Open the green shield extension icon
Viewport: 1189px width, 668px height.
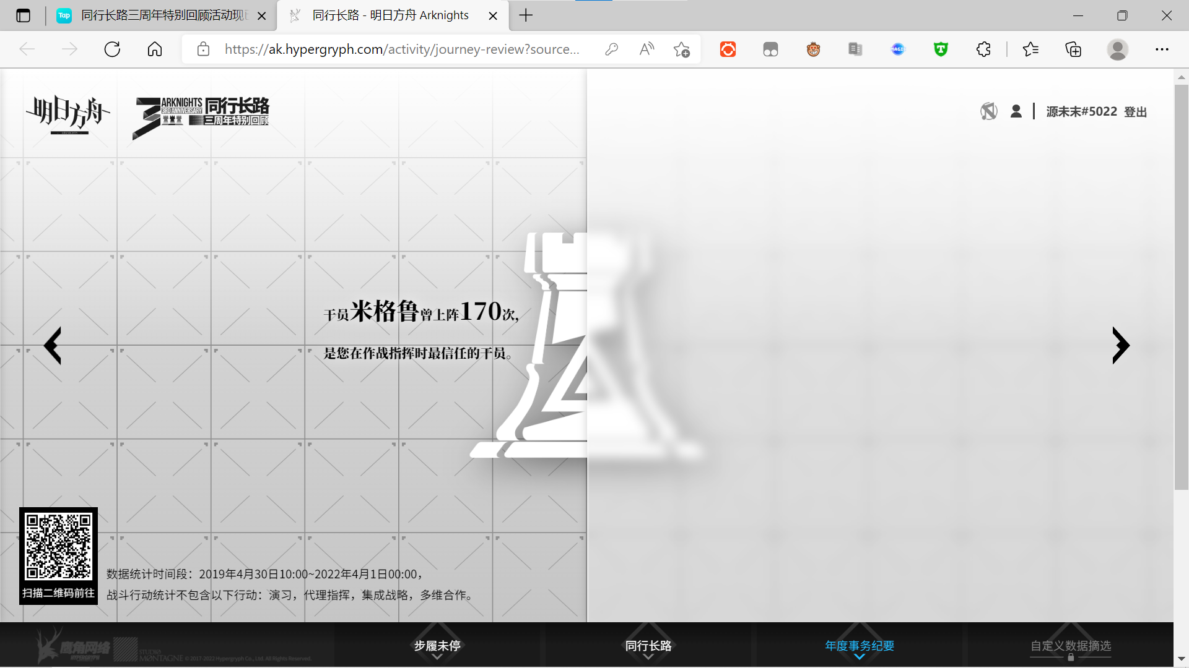[x=941, y=49]
